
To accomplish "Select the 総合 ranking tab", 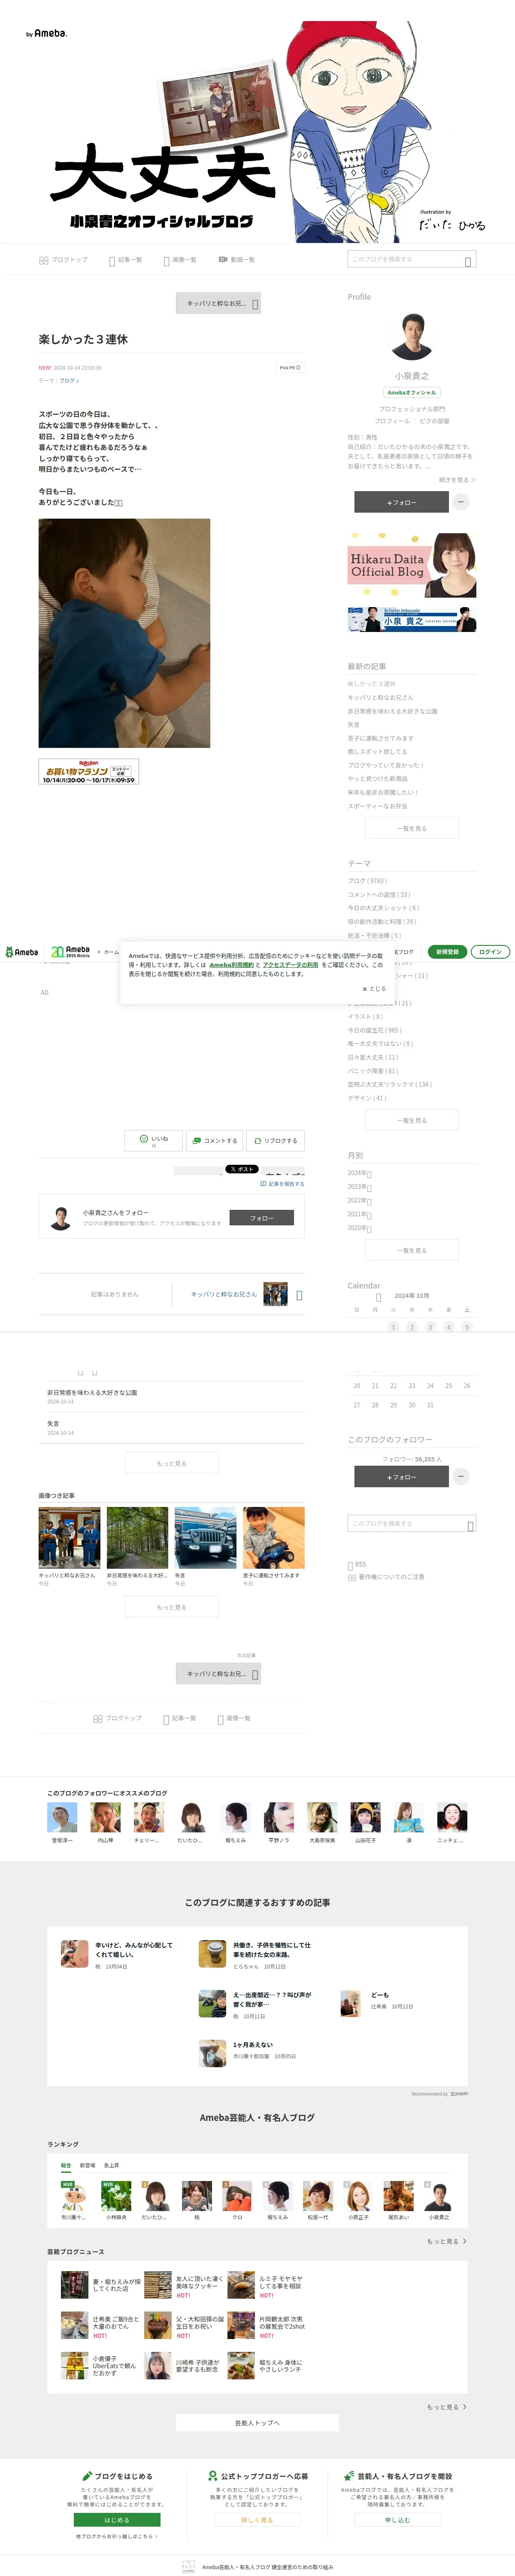I will coord(66,2165).
